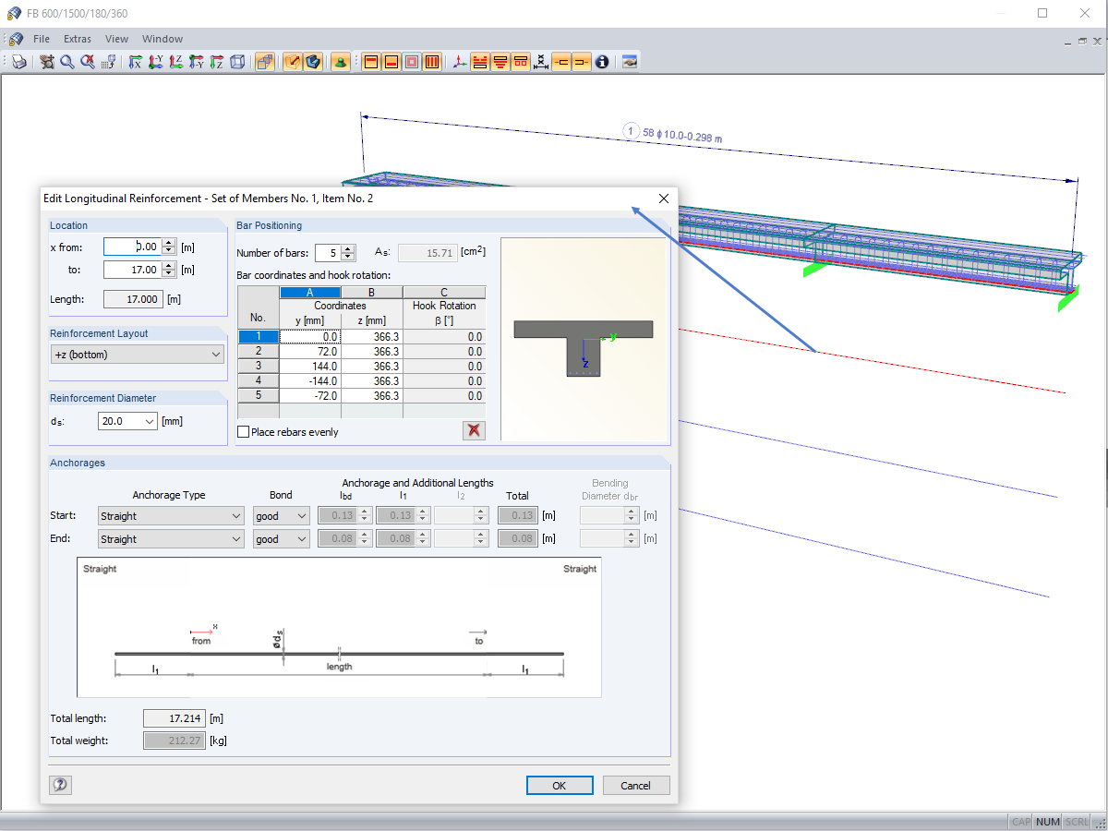
Task: Decrease the x from value stepper
Action: (x=168, y=250)
